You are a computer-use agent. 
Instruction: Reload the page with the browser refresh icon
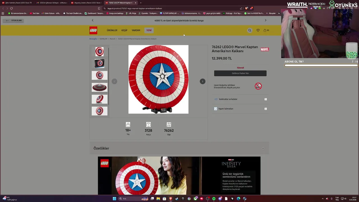tap(11, 8)
